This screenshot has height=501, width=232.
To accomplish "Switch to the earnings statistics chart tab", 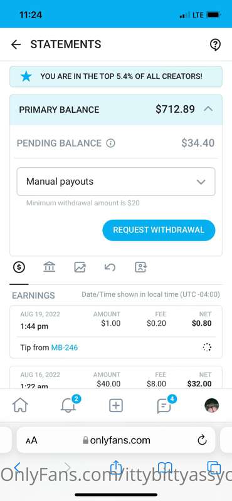I will [x=80, y=267].
